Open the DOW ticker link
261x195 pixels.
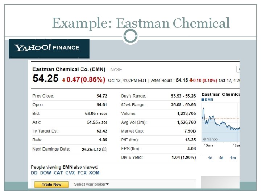45,173
